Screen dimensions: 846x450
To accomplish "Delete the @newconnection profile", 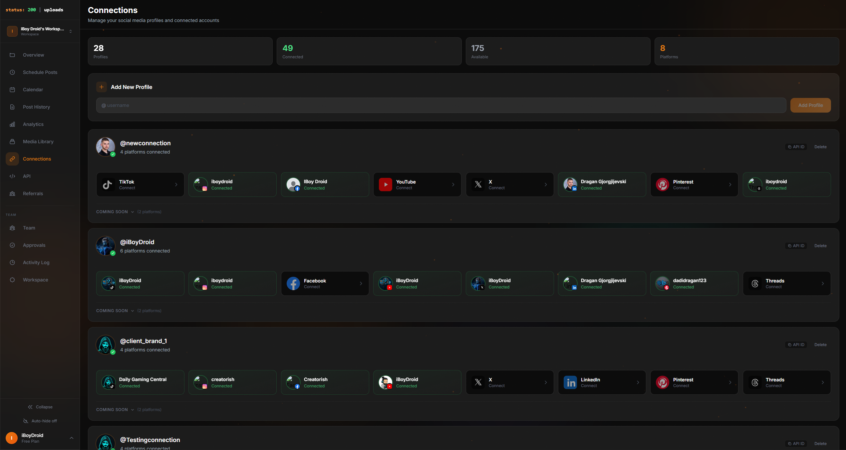I will 820,147.
